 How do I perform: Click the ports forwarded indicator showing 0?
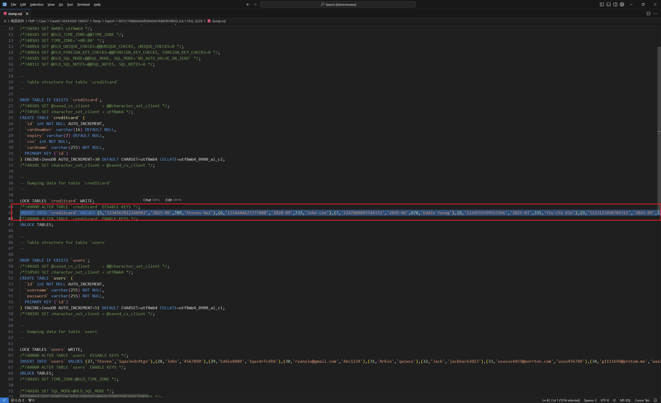coord(31,400)
